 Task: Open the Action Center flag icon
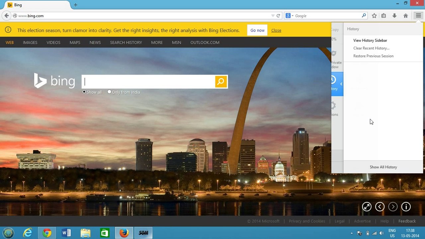click(x=359, y=233)
